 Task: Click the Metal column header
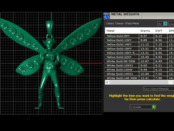(x=122, y=31)
